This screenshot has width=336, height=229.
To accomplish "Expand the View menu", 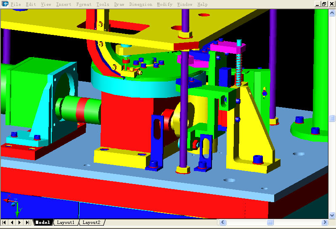I will pyautogui.click(x=46, y=5).
